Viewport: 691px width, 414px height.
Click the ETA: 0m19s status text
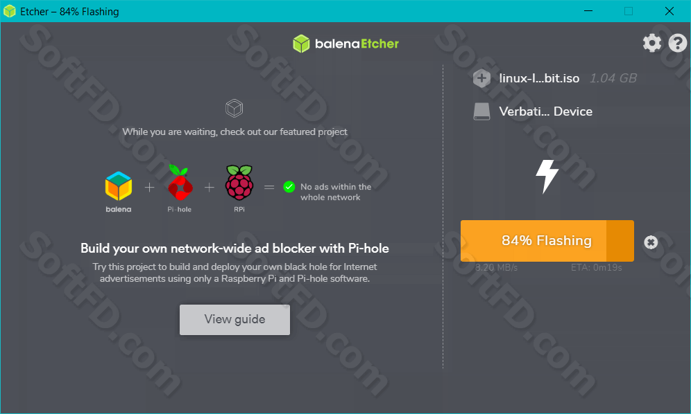(x=596, y=267)
